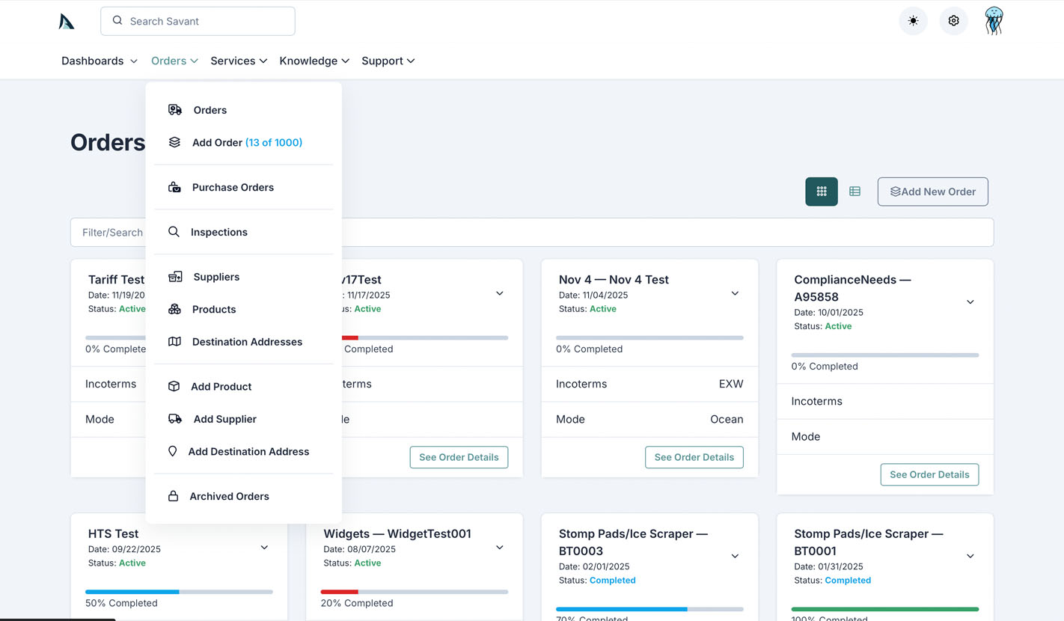The image size is (1064, 621).
Task: Expand the Nov 4 Test card chevron
Action: (735, 293)
